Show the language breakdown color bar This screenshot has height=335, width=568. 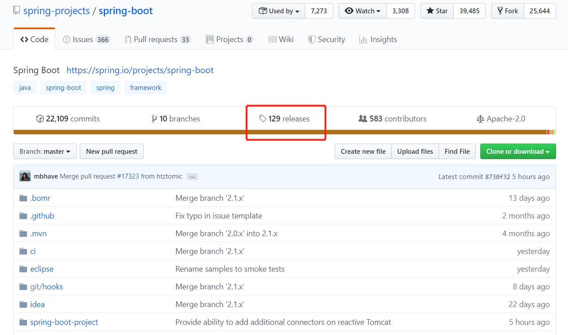[x=284, y=132]
